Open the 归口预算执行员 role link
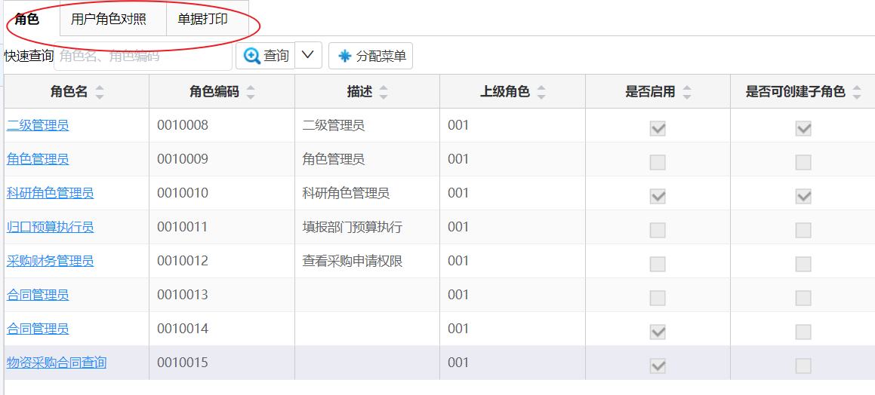This screenshot has width=875, height=395. [51, 227]
